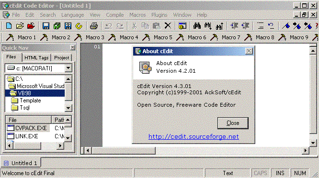Select the Tsql folder
Screen dimensions: 319x178
(x=20, y=108)
